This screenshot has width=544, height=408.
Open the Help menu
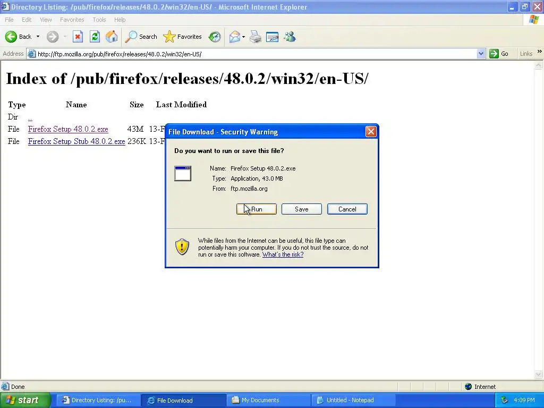[x=120, y=20]
